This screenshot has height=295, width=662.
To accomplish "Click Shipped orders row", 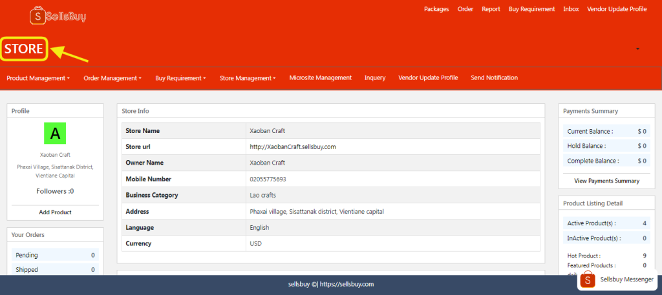I will point(55,269).
